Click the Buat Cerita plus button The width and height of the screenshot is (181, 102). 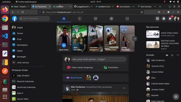(64, 45)
